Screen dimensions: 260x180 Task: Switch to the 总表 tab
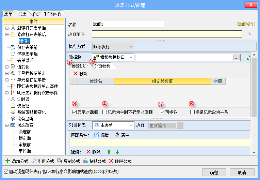coord(22,14)
